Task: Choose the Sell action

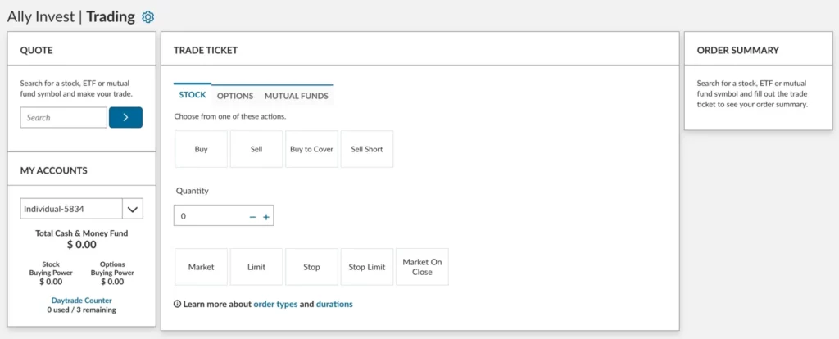Action: [256, 149]
